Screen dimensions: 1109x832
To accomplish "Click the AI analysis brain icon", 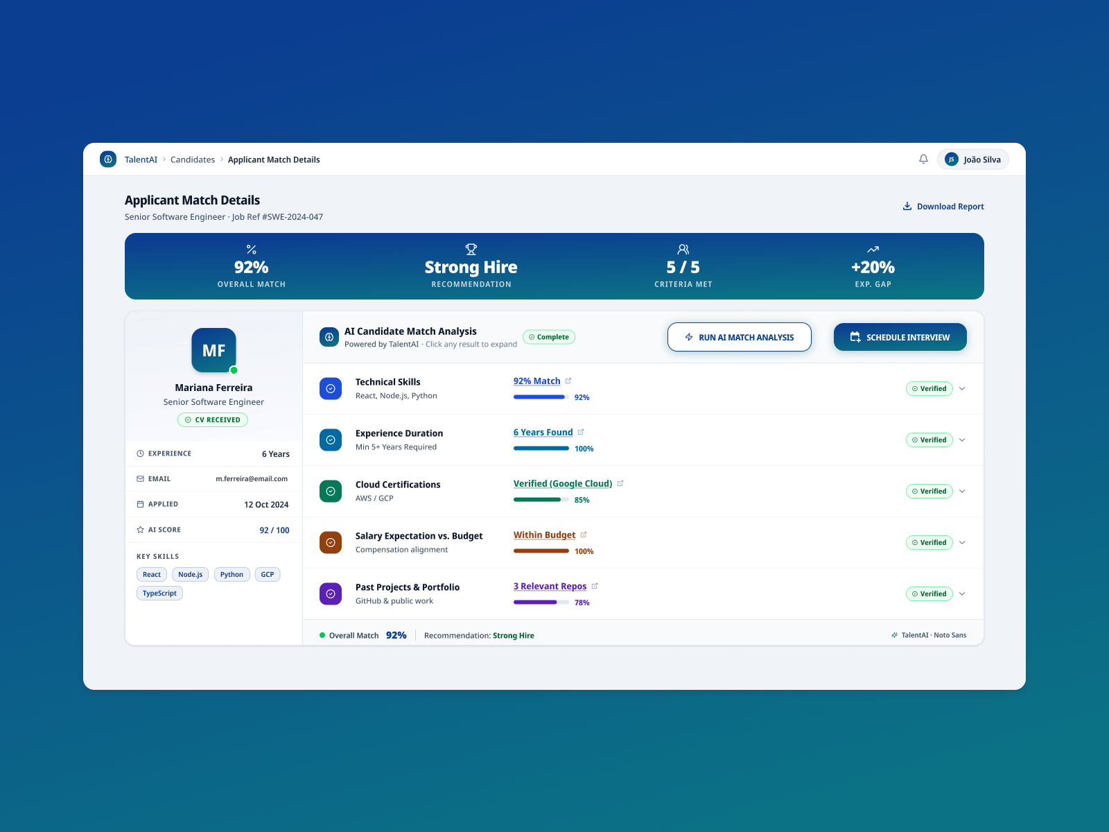I will [x=329, y=337].
